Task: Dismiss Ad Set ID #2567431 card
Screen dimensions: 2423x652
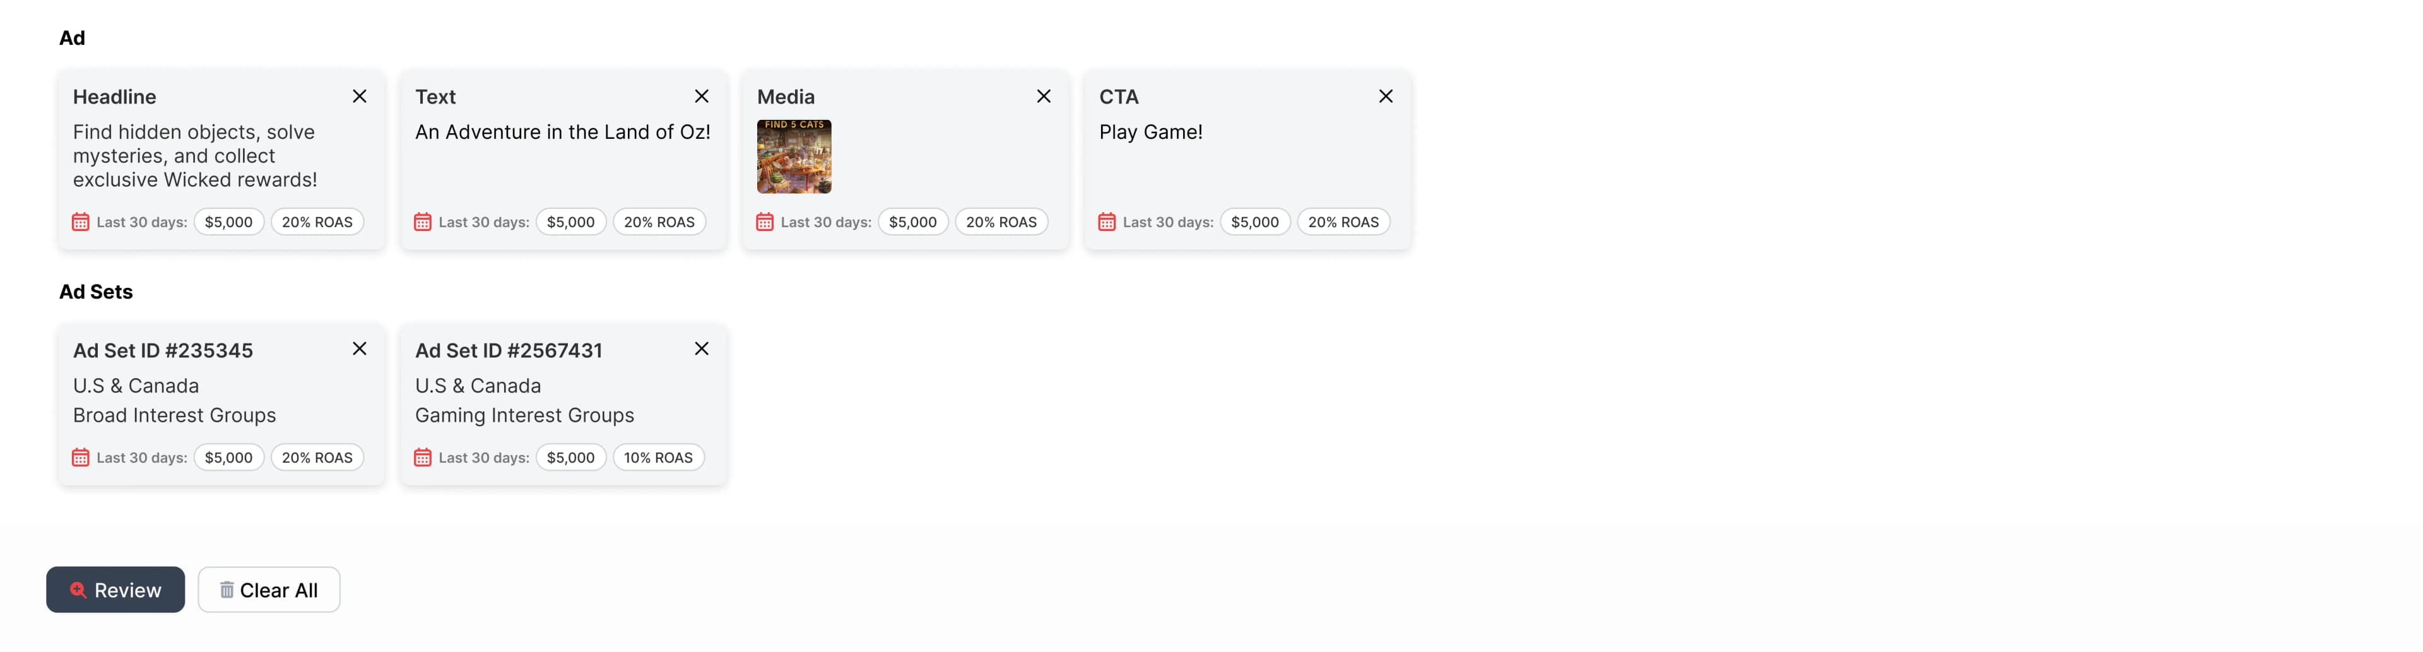Action: tap(701, 348)
